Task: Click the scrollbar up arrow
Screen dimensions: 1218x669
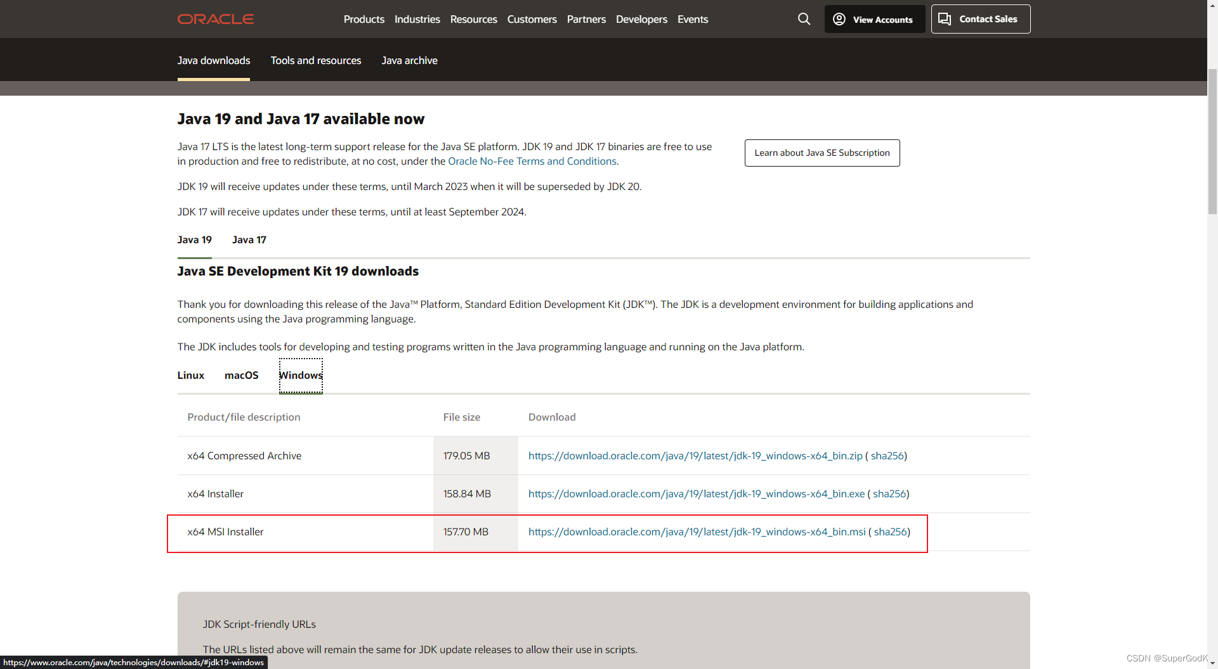Action: click(1212, 5)
